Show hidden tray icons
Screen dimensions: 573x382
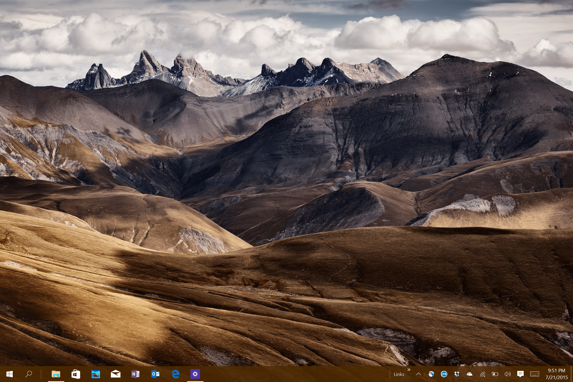click(419, 374)
